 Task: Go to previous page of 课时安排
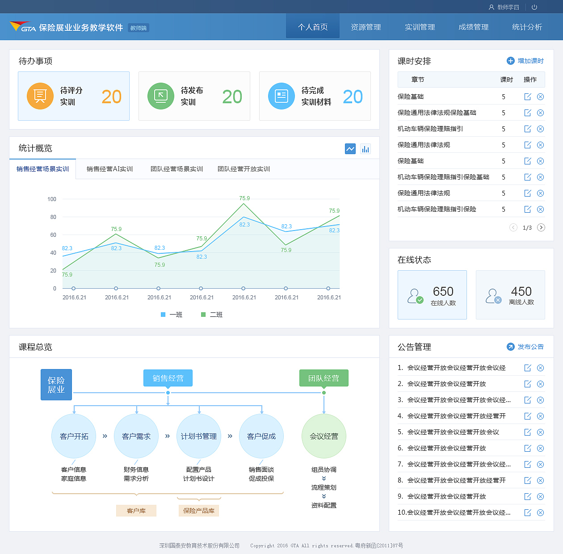tap(513, 227)
